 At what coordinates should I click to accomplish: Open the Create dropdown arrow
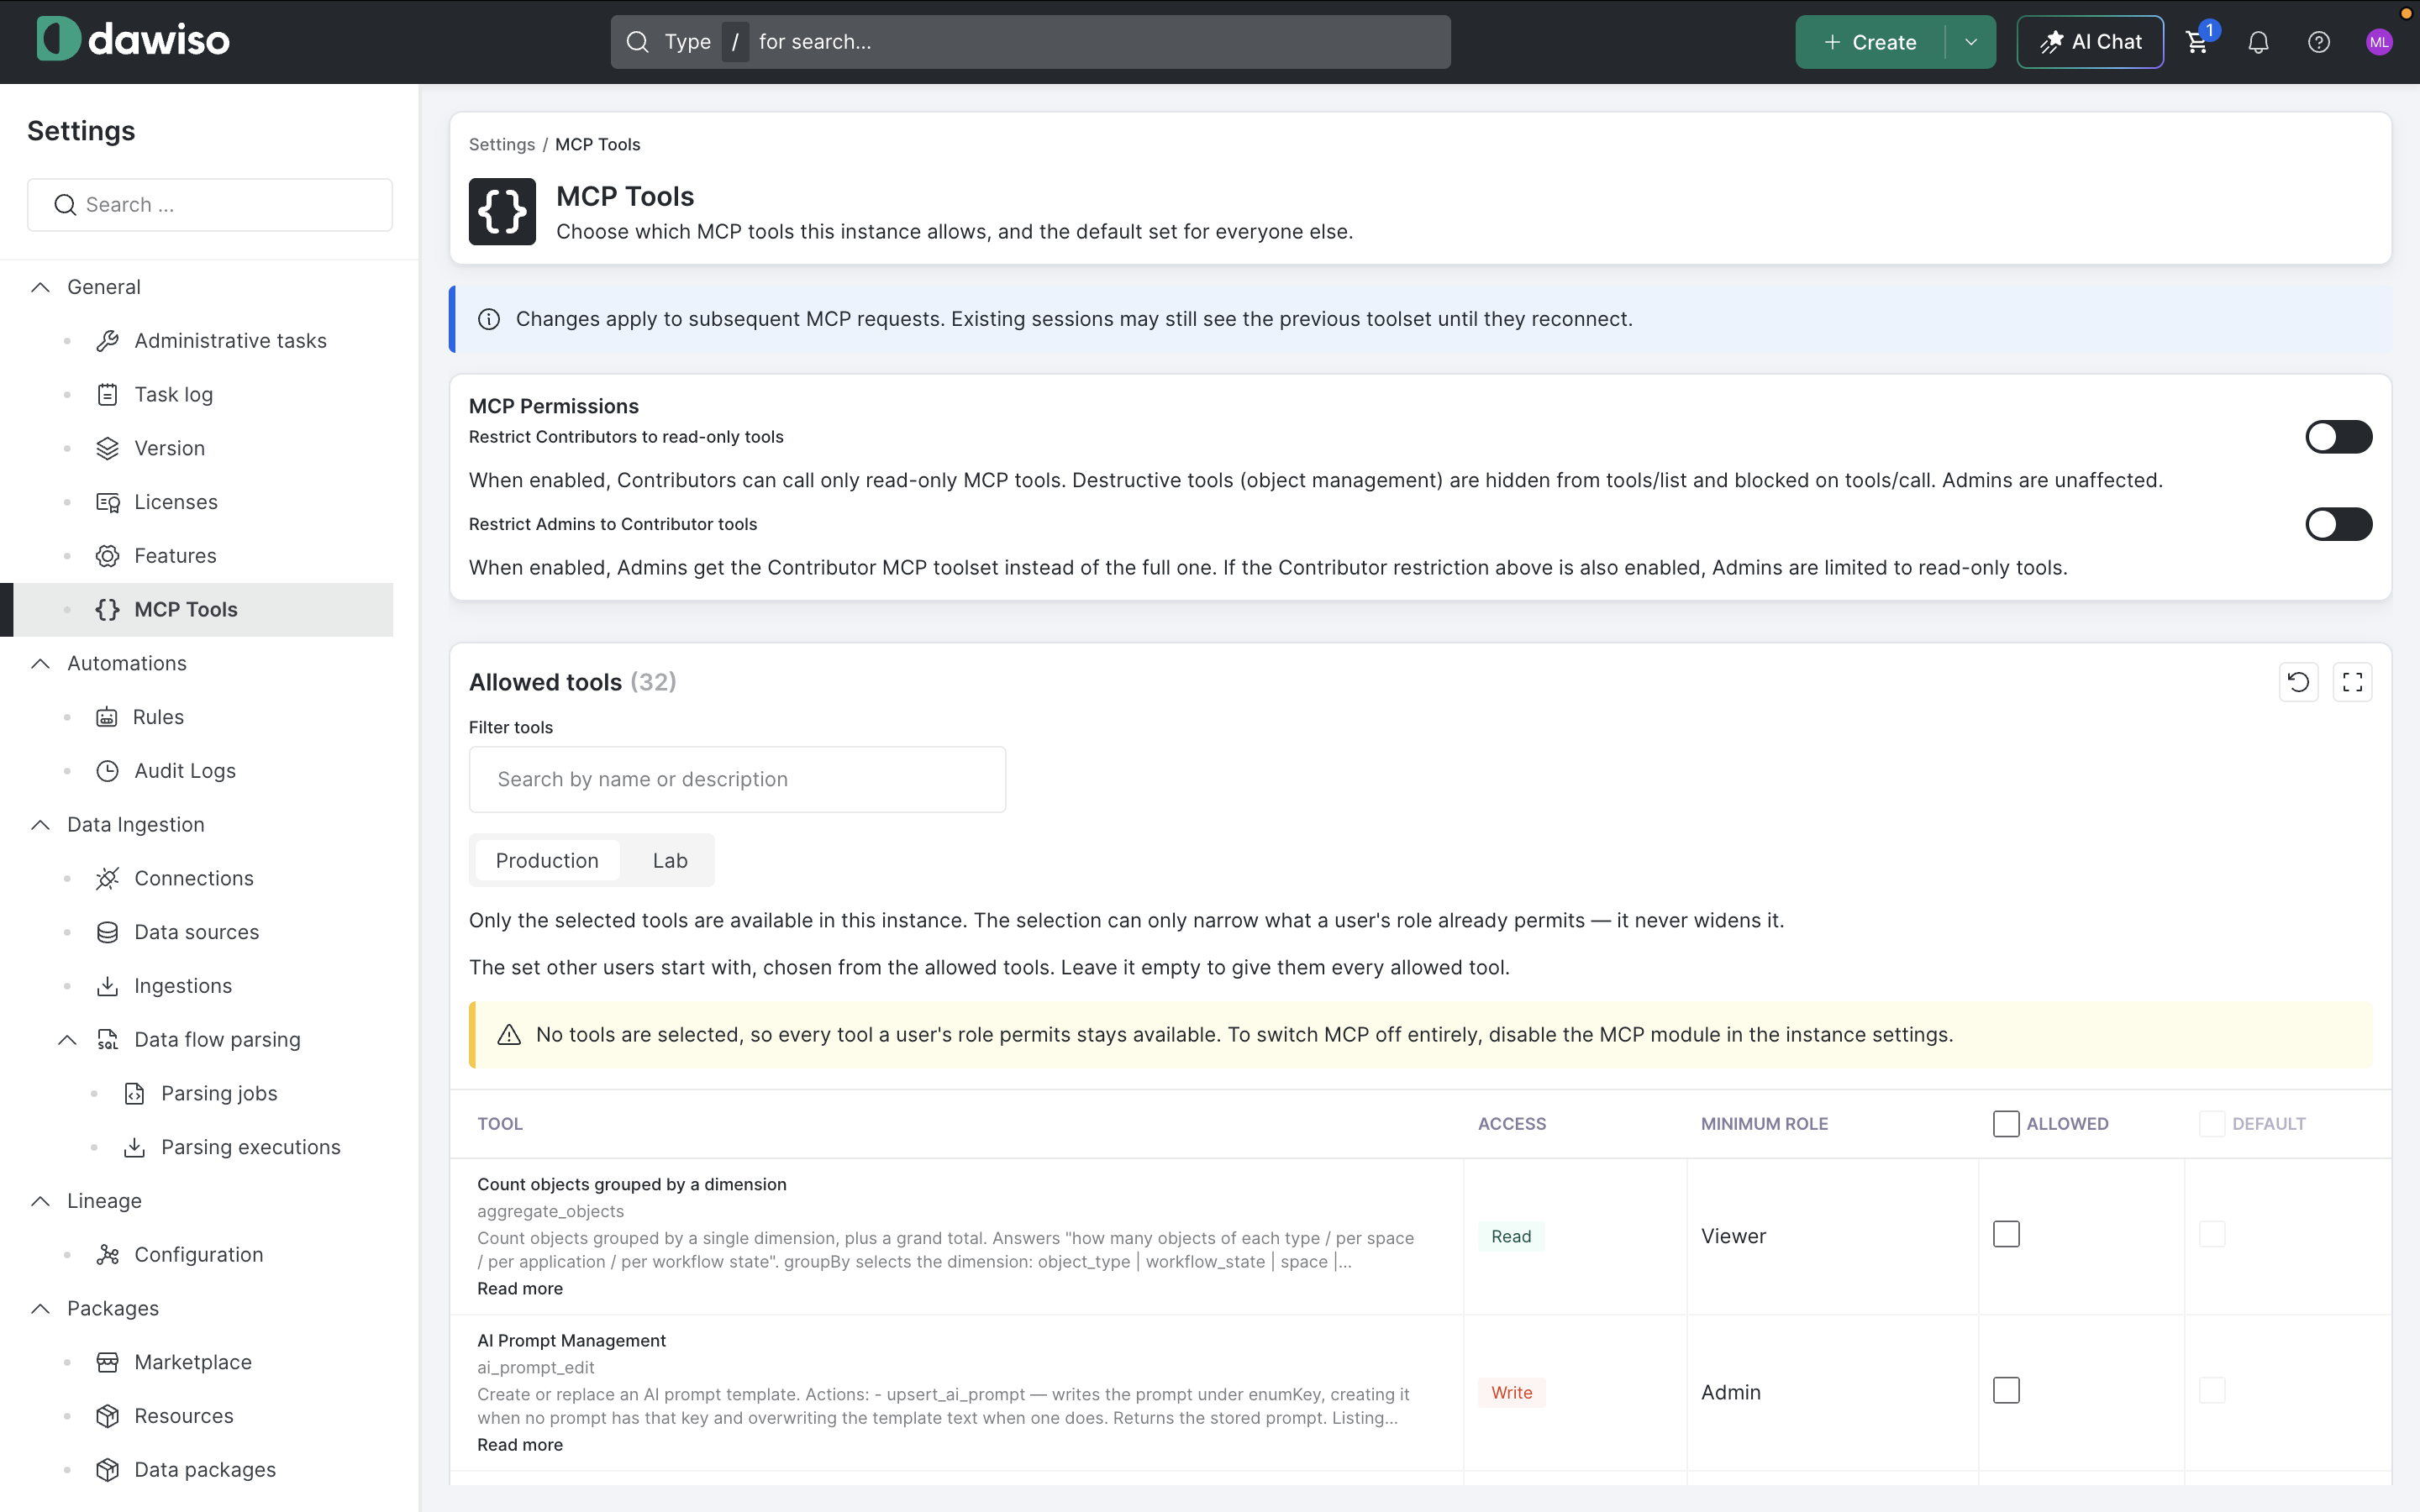[1970, 42]
